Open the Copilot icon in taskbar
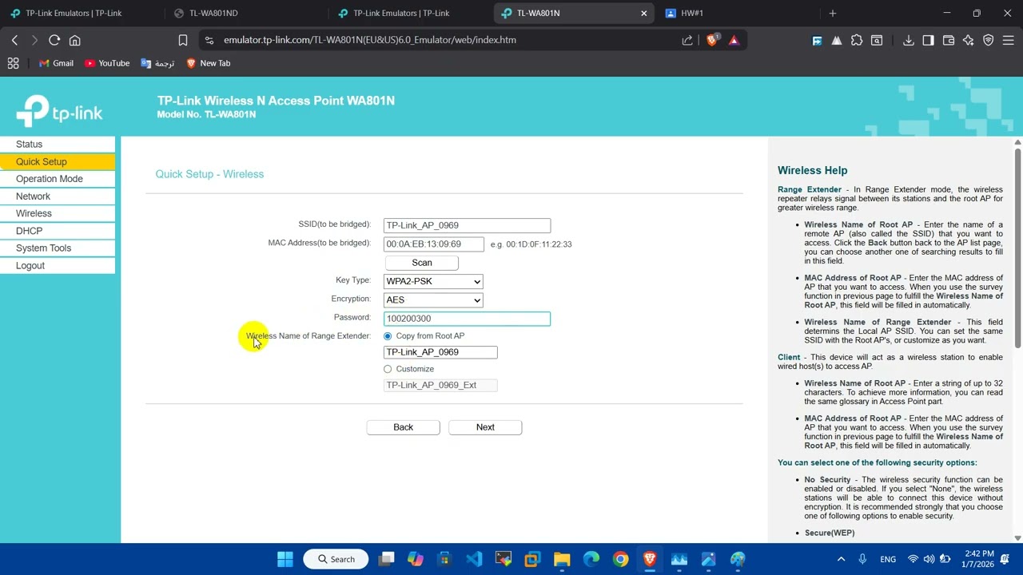 (x=416, y=559)
